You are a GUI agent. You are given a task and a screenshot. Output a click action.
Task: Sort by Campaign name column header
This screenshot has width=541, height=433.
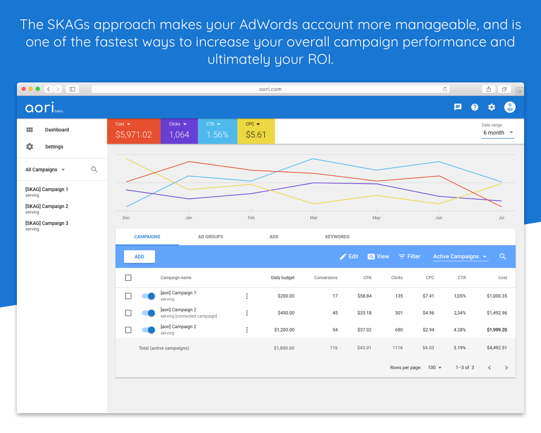click(176, 278)
